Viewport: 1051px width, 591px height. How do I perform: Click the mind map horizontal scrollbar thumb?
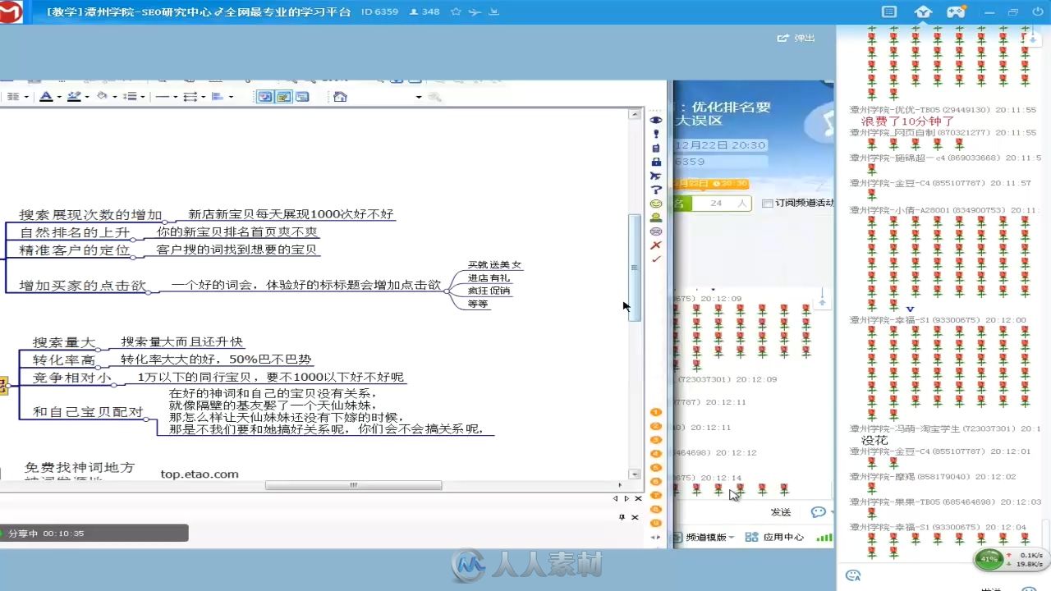coord(353,485)
